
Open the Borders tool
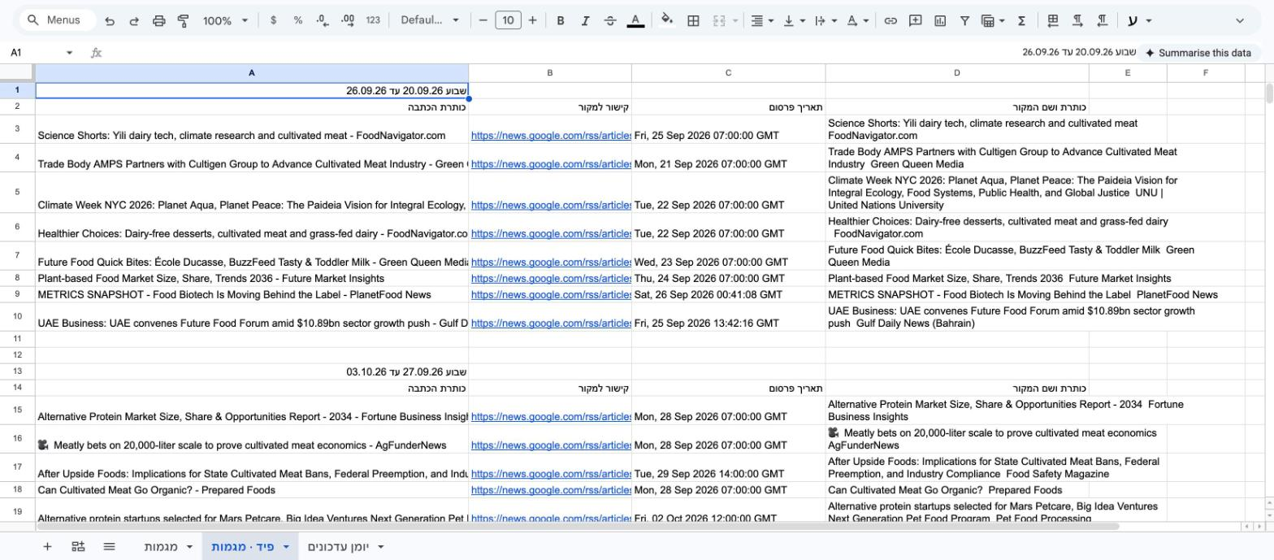pos(693,20)
